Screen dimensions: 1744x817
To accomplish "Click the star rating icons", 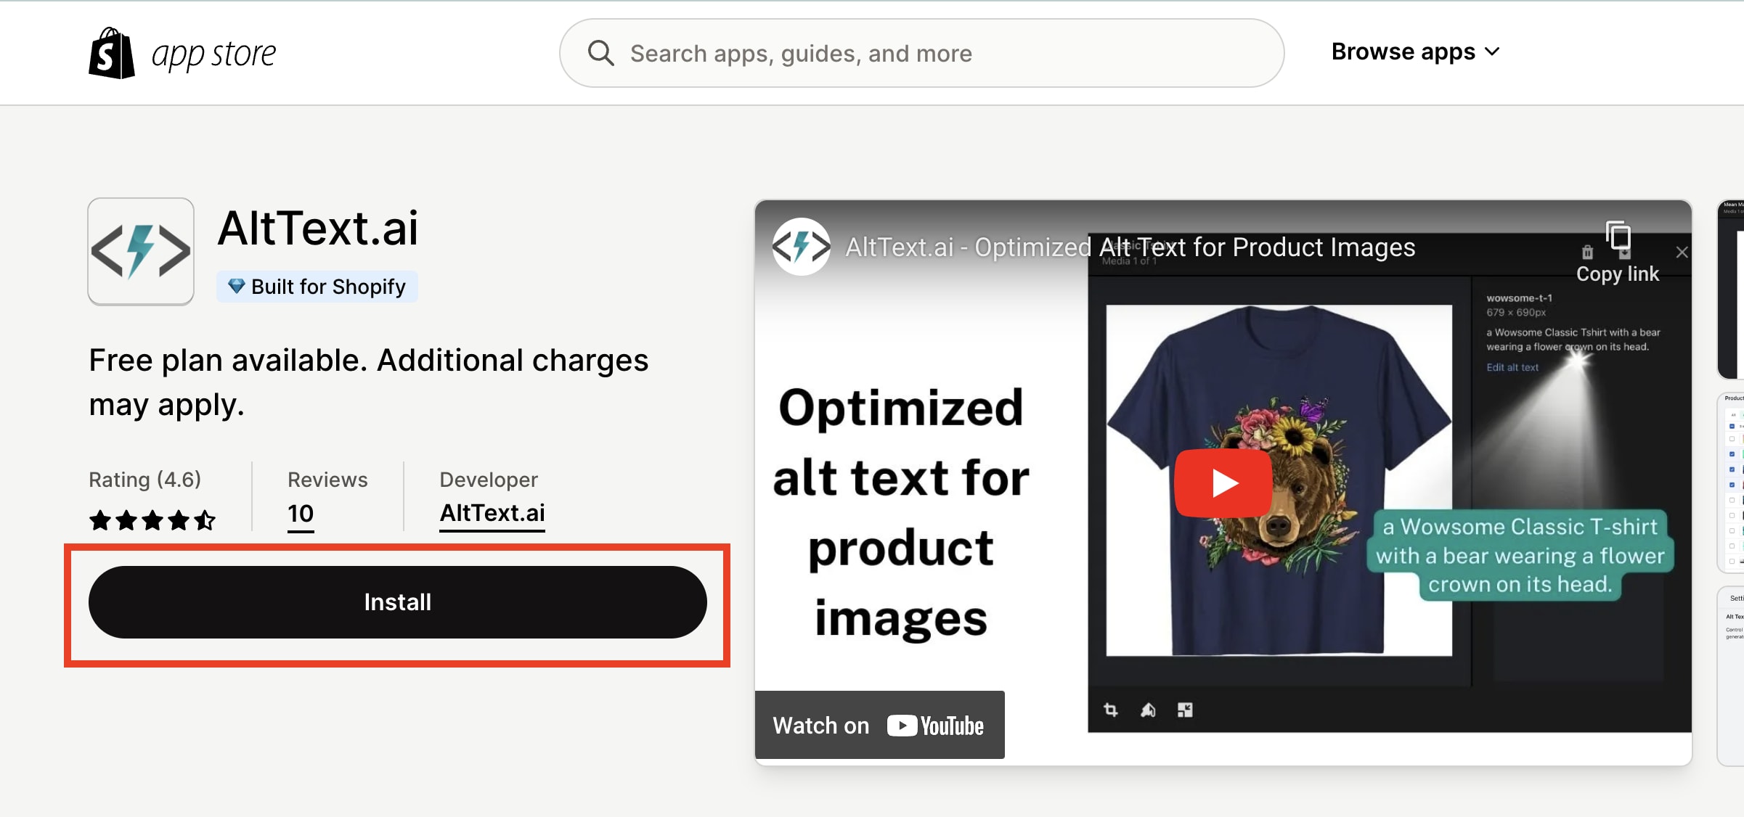I will [152, 520].
